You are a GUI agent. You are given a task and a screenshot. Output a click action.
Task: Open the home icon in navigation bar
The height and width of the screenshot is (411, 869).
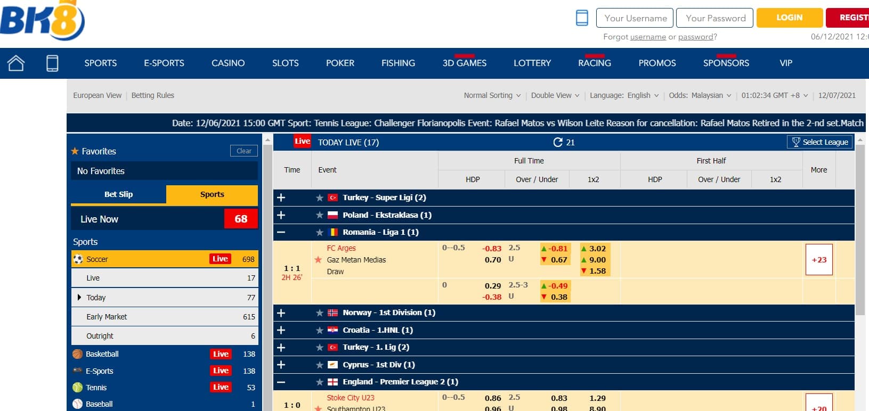click(x=16, y=63)
